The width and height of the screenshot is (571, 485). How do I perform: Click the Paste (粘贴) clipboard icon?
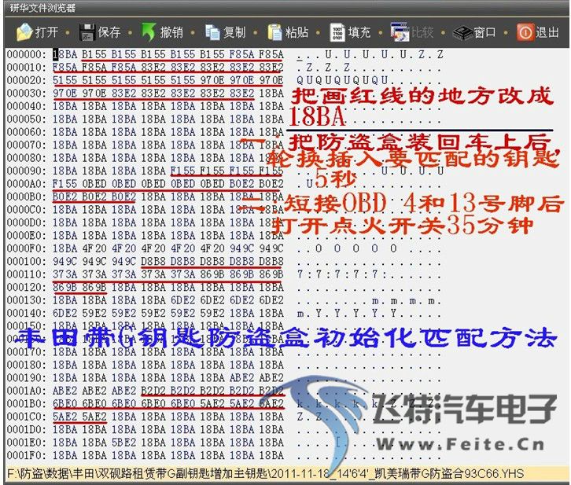click(x=274, y=32)
